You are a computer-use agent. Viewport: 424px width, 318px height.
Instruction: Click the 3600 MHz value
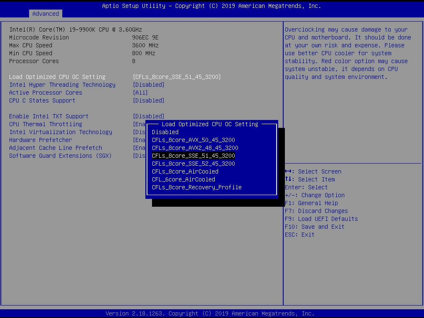[x=145, y=45]
